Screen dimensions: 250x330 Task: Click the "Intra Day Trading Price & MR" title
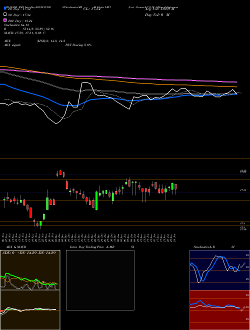92,247
